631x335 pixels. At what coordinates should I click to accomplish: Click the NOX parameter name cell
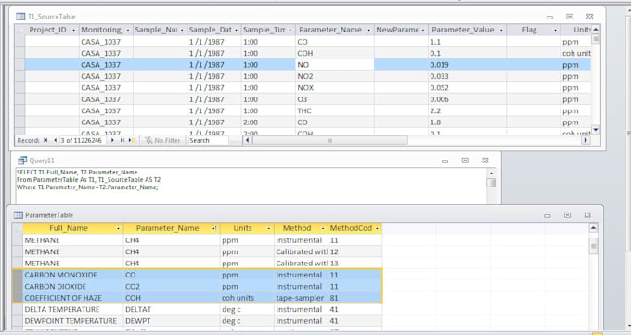coord(335,88)
